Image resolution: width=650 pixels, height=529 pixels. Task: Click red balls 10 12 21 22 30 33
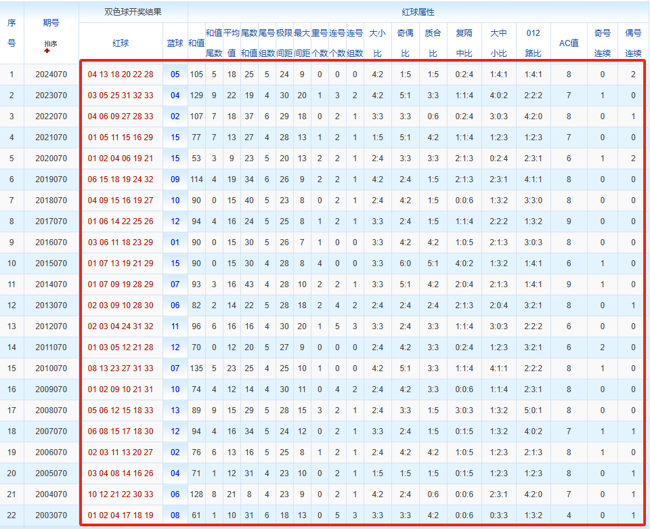[121, 494]
